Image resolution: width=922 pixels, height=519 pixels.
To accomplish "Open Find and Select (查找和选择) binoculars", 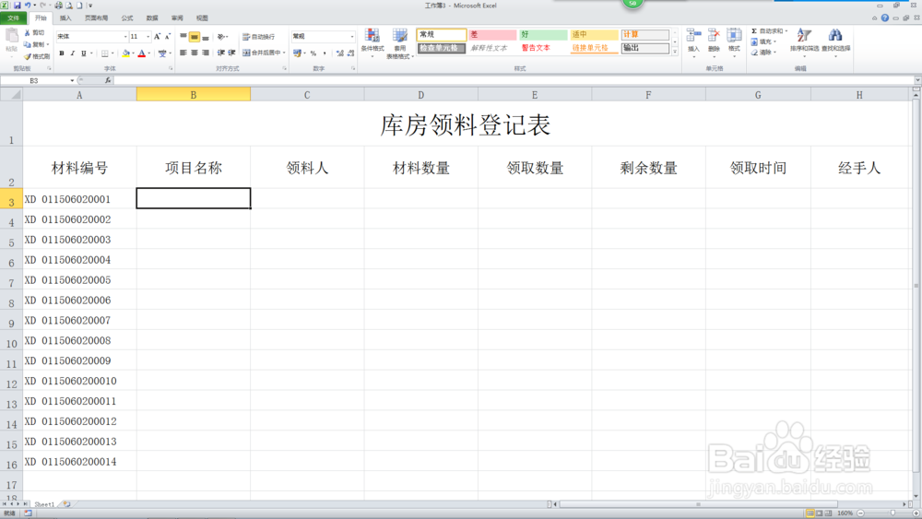I will (835, 41).
